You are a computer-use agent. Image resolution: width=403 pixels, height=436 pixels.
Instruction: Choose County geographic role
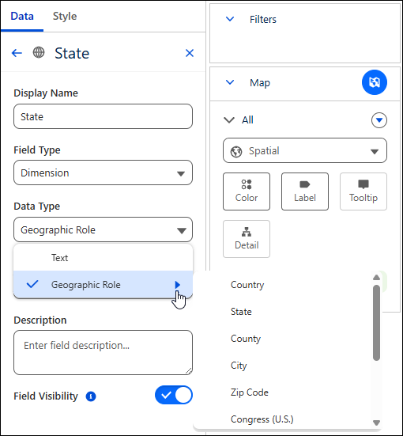tap(246, 339)
